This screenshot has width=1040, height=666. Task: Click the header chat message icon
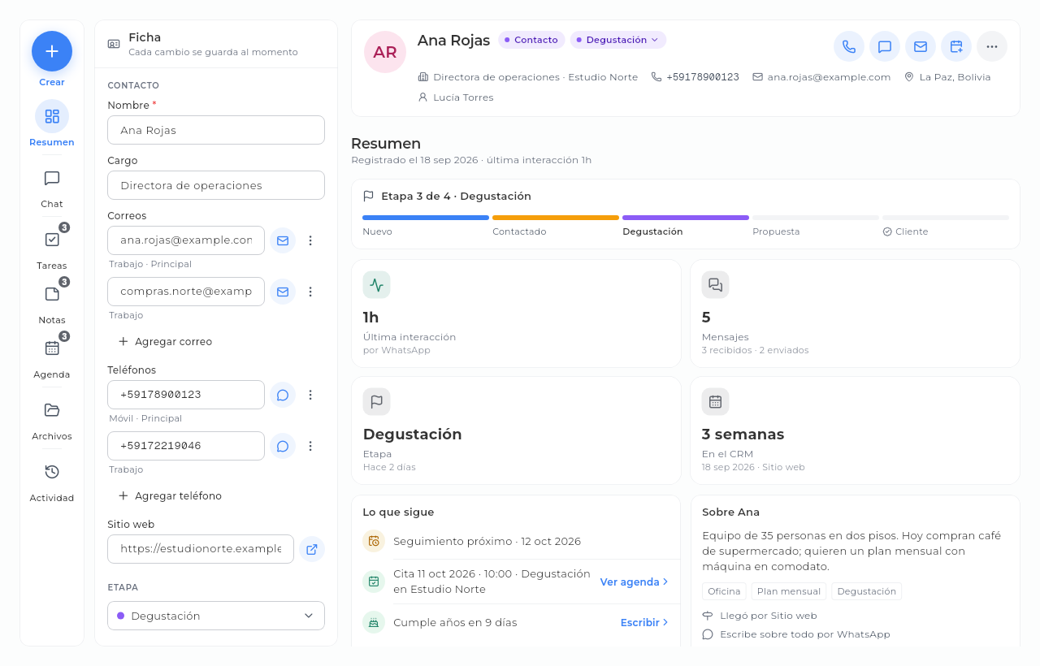pyautogui.click(x=885, y=46)
